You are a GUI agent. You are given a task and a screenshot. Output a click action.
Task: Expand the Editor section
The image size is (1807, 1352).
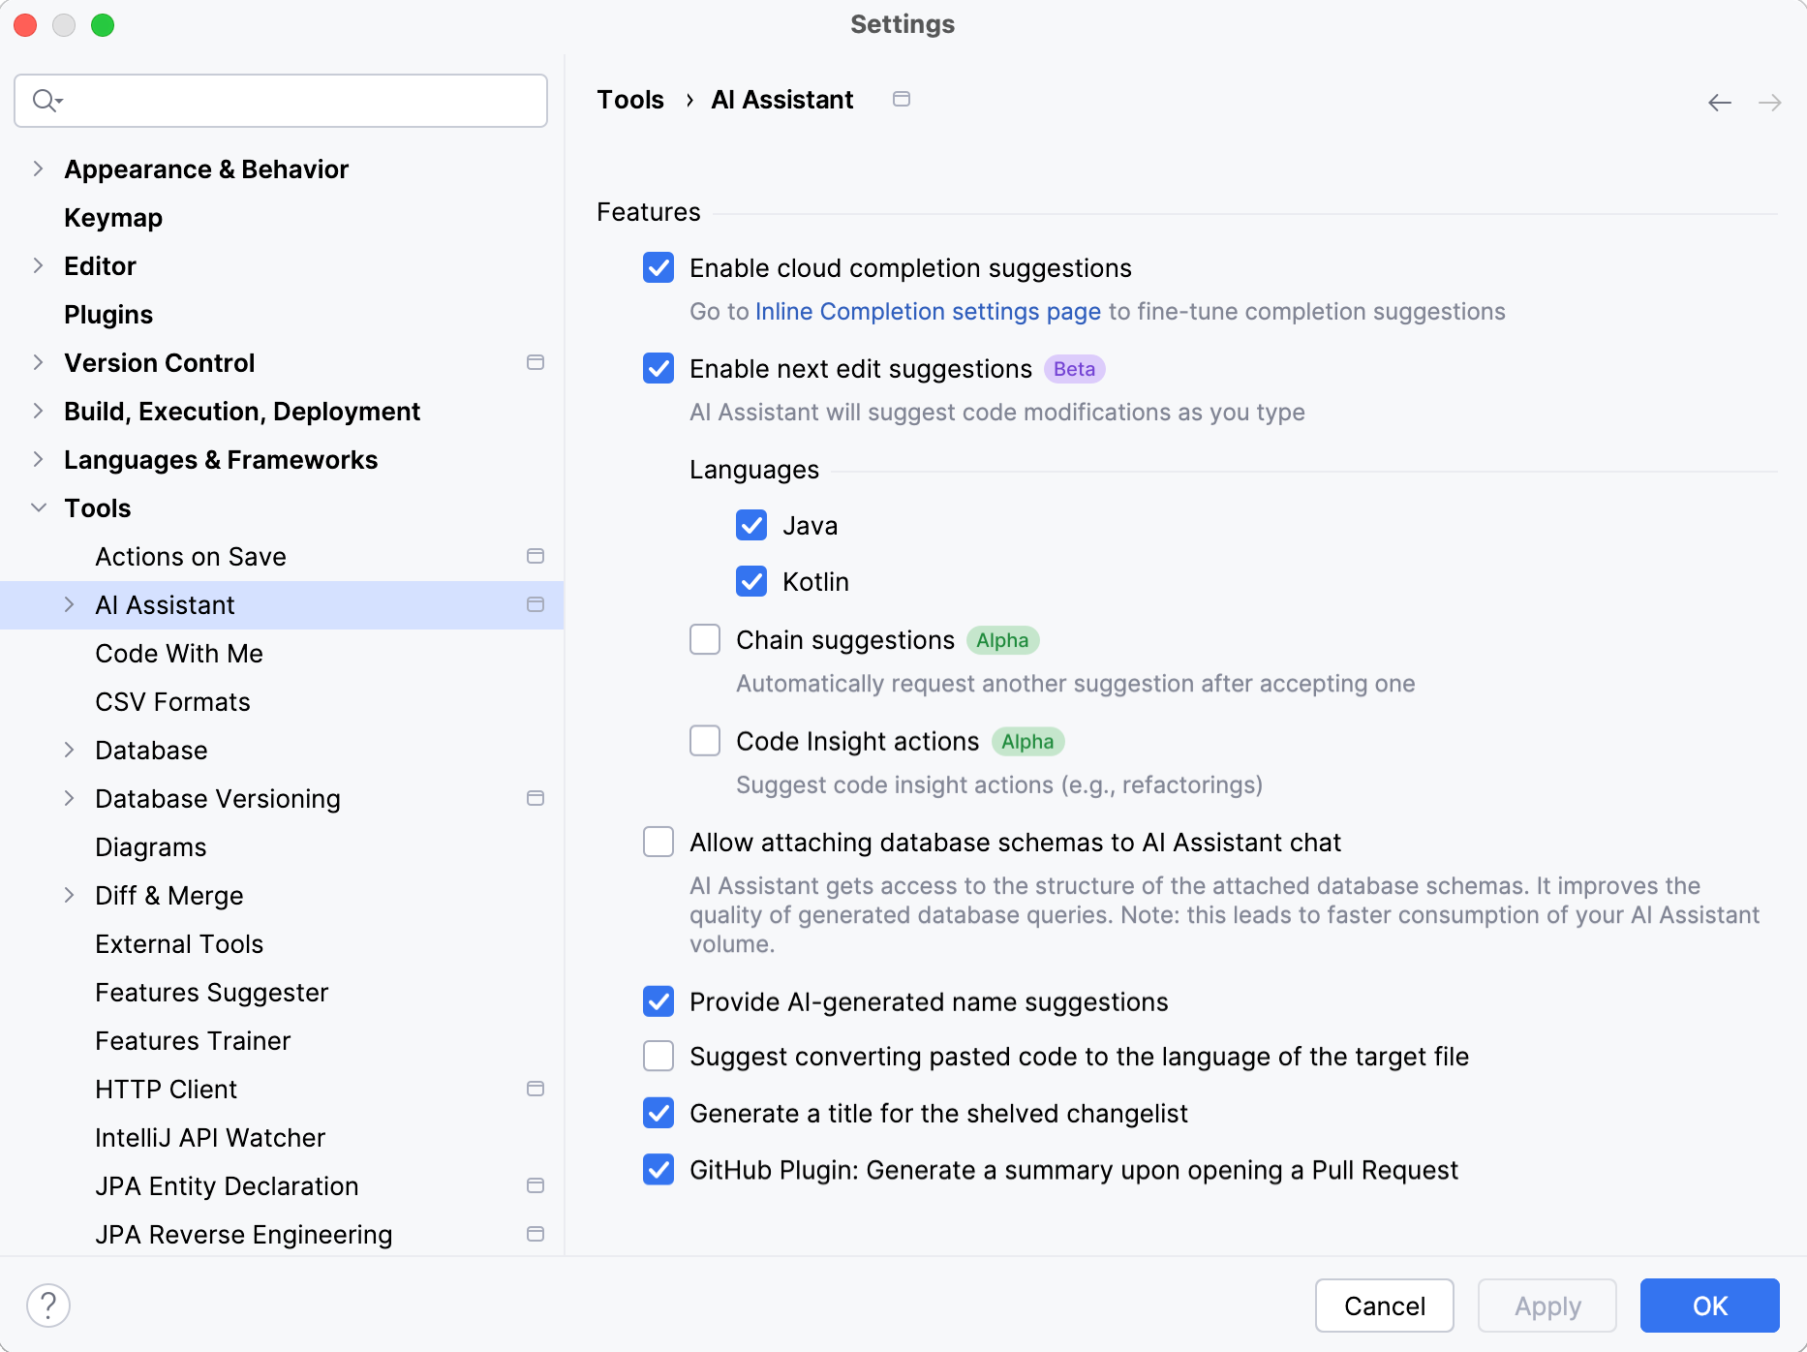click(38, 265)
